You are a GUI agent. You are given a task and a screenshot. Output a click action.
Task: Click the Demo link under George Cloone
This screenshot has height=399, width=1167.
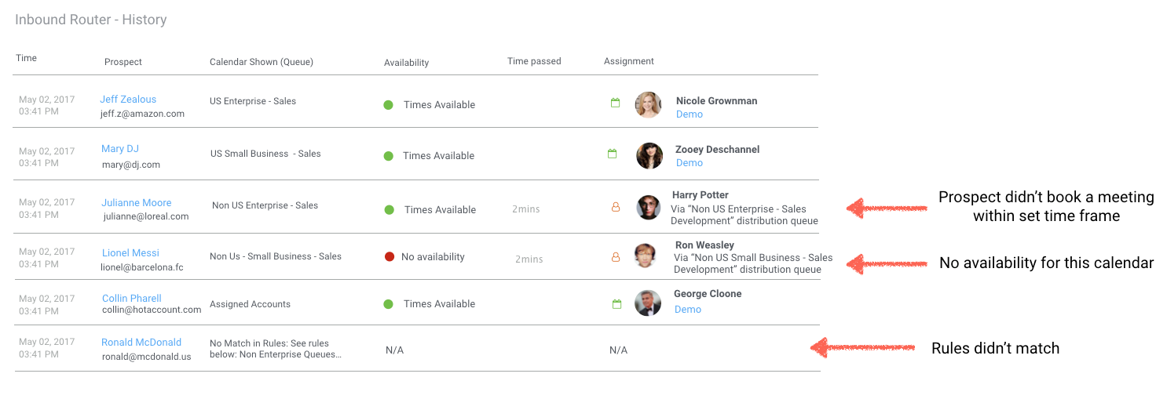click(688, 310)
